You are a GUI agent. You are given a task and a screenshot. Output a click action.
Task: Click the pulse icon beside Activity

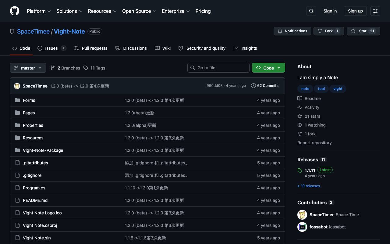[300, 107]
